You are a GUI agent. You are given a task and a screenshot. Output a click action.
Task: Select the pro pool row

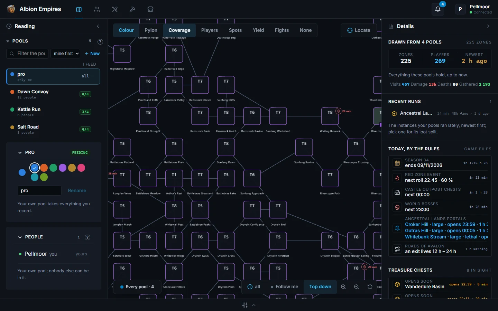53,76
